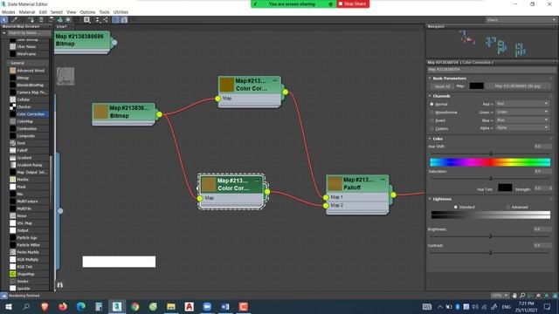
Task: Collapse the Channels rollout
Action: click(x=430, y=96)
